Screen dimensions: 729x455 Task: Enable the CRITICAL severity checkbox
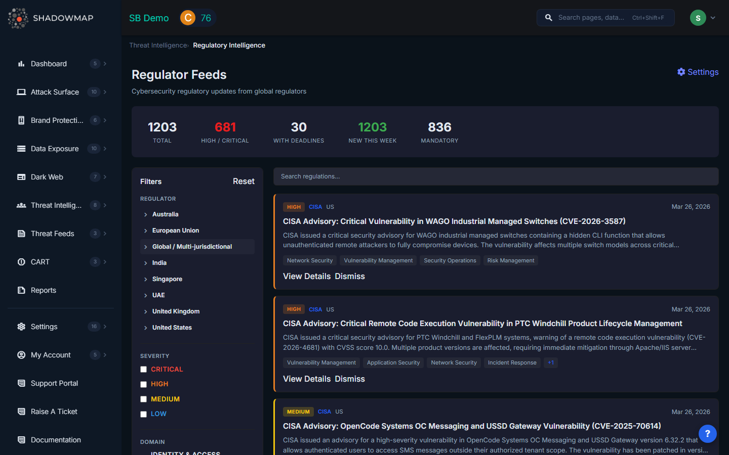coord(143,369)
